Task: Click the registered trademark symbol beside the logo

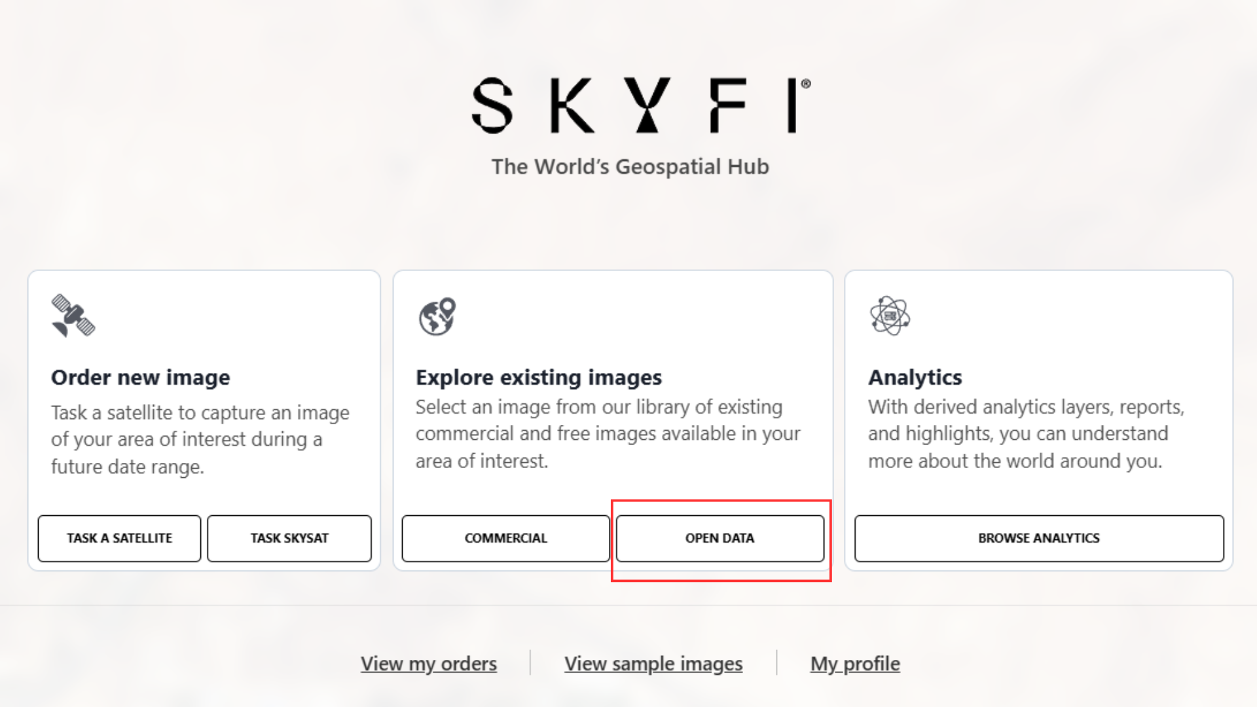Action: (x=806, y=84)
